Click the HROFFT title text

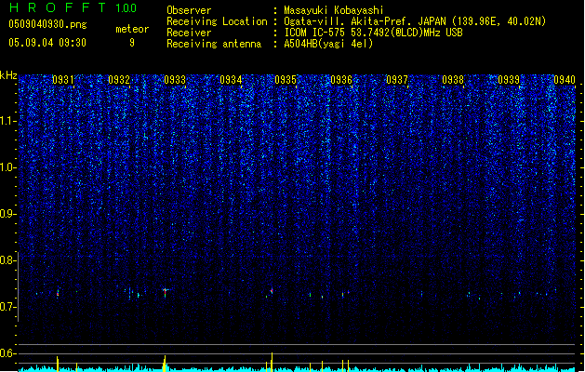click(x=58, y=7)
